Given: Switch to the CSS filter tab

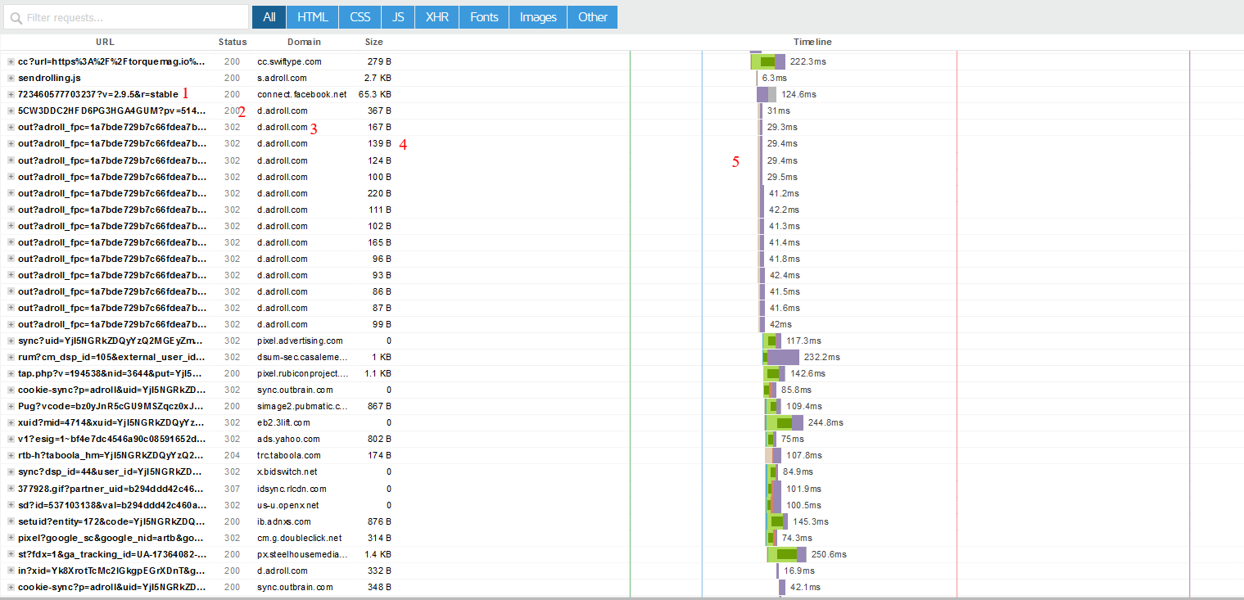Looking at the screenshot, I should pos(360,17).
